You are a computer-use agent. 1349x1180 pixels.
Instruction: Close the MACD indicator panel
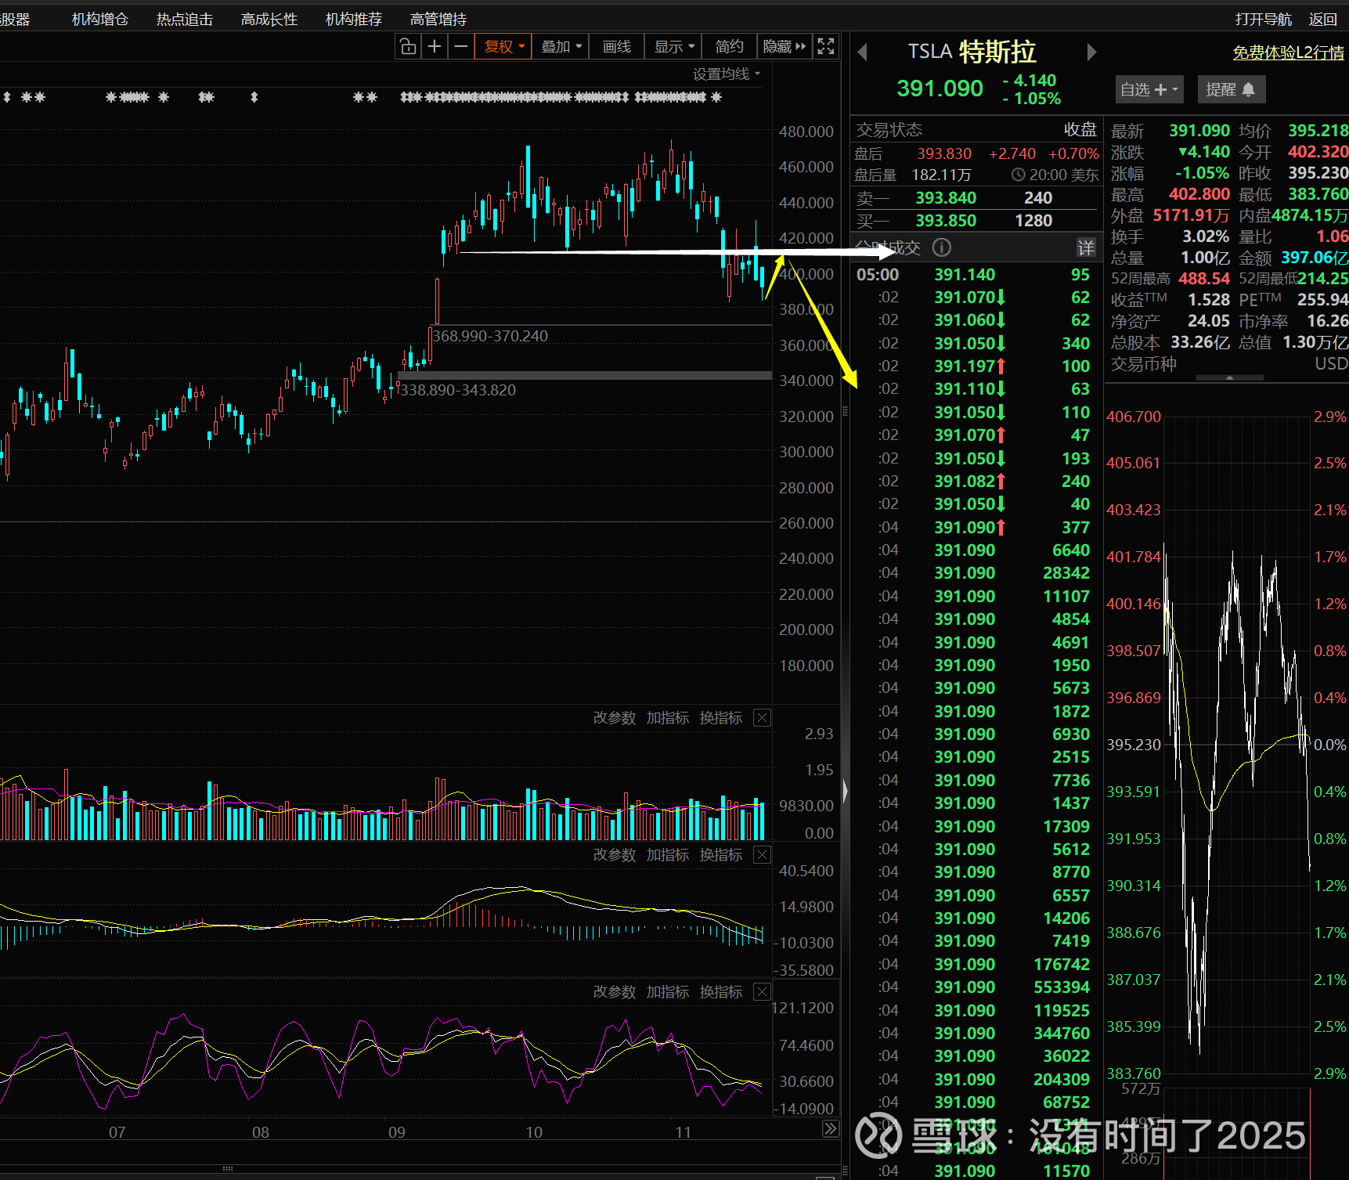[x=762, y=855]
